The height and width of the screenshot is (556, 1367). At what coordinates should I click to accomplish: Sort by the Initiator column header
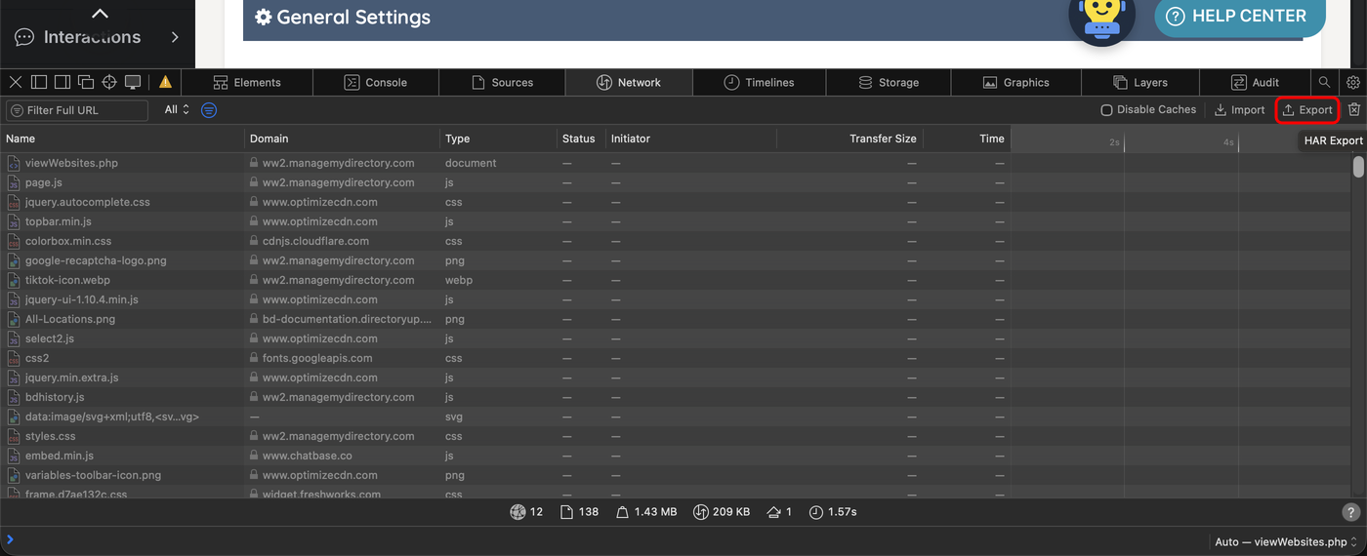click(690, 139)
